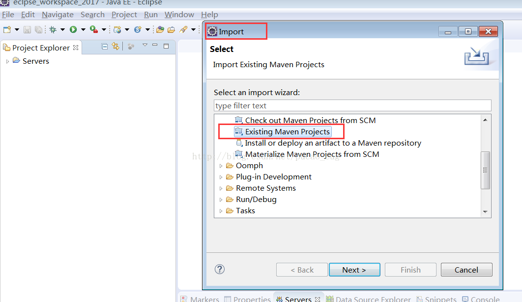
Task: Click the Open Type toolbar icon
Action: pos(160,29)
